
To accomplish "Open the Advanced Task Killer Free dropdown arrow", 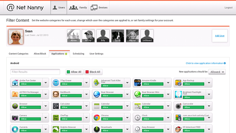I will tap(127, 83).
